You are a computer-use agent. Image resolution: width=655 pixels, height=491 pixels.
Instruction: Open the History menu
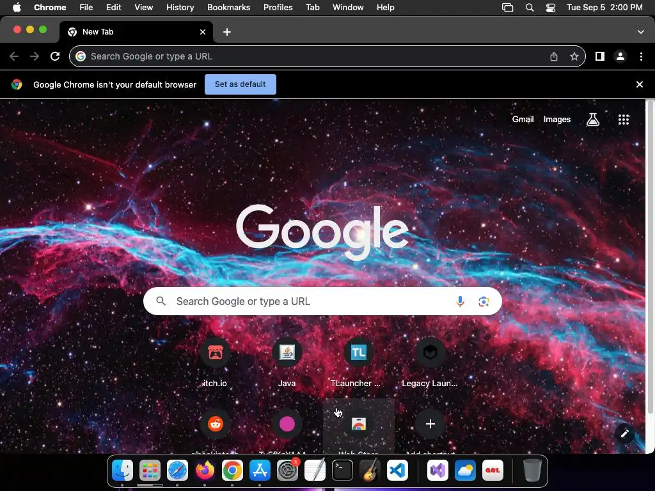(x=180, y=7)
